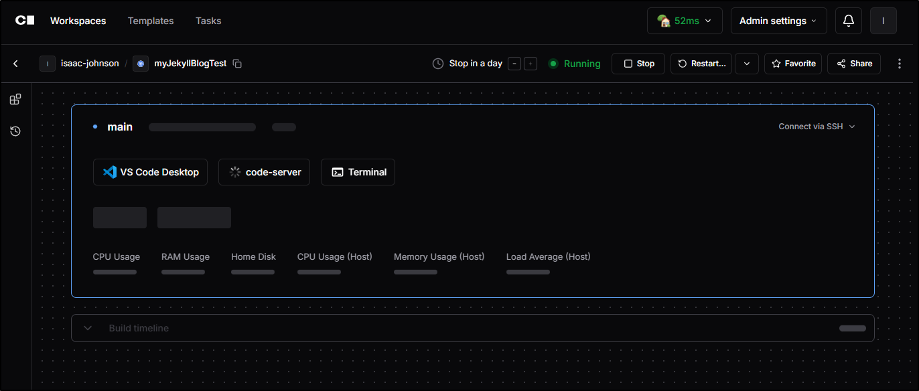
Task: Launch VS Code Desktop
Action: point(151,172)
